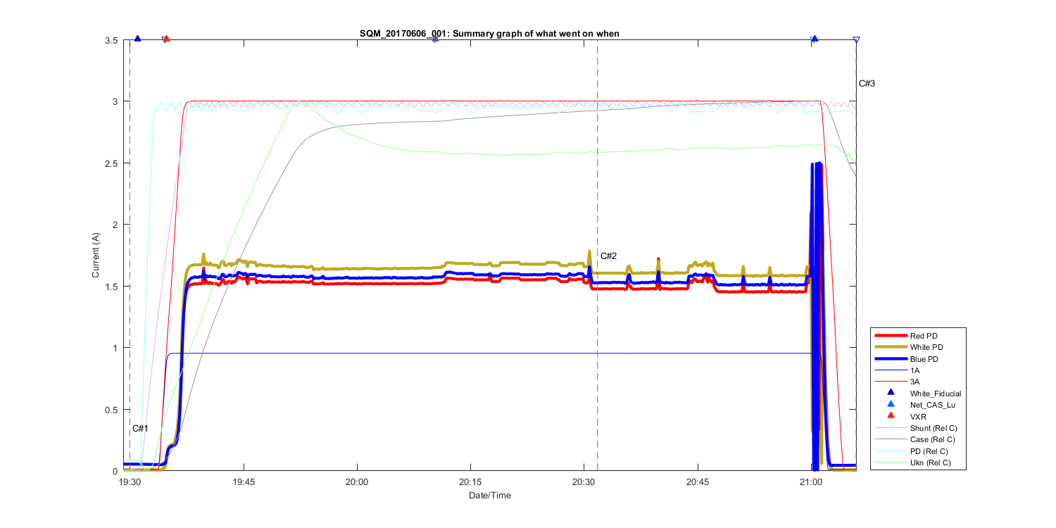This screenshot has height=528, width=1056.
Task: Click the hollow inverted triangle at top-right corner
Action: point(856,40)
